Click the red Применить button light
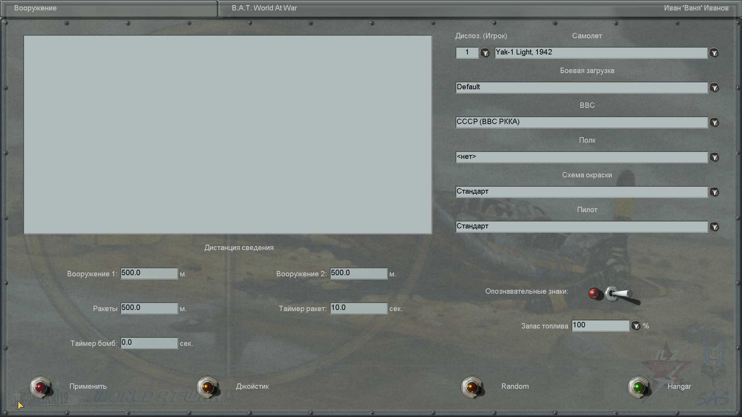 pos(41,387)
